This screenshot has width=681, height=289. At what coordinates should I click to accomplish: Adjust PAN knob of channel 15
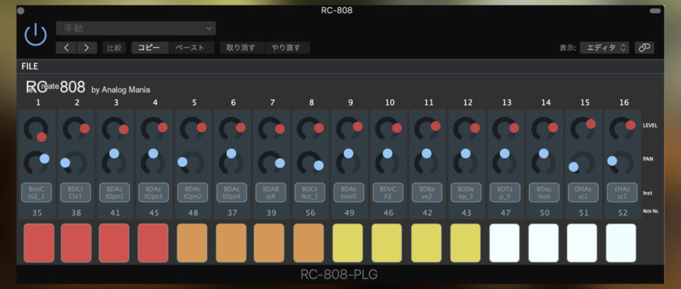(583, 162)
